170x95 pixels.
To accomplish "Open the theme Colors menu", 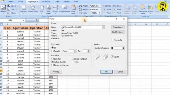I will click(x=12, y=6).
